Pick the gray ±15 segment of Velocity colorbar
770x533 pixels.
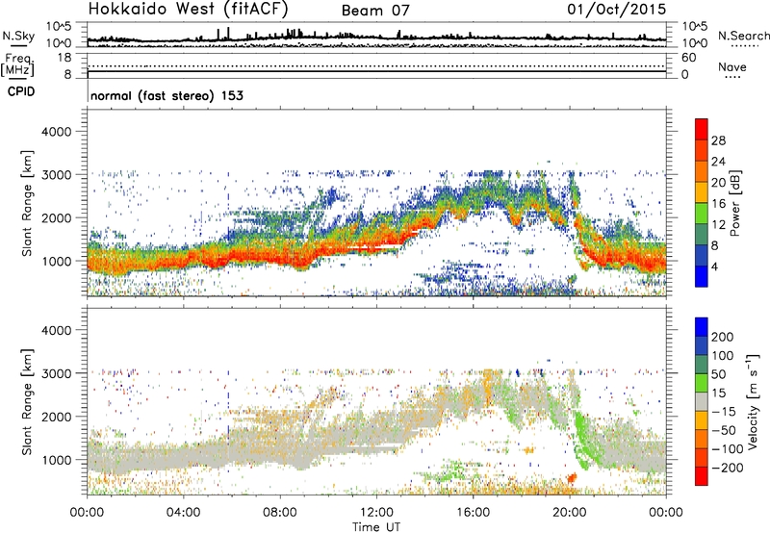702,402
